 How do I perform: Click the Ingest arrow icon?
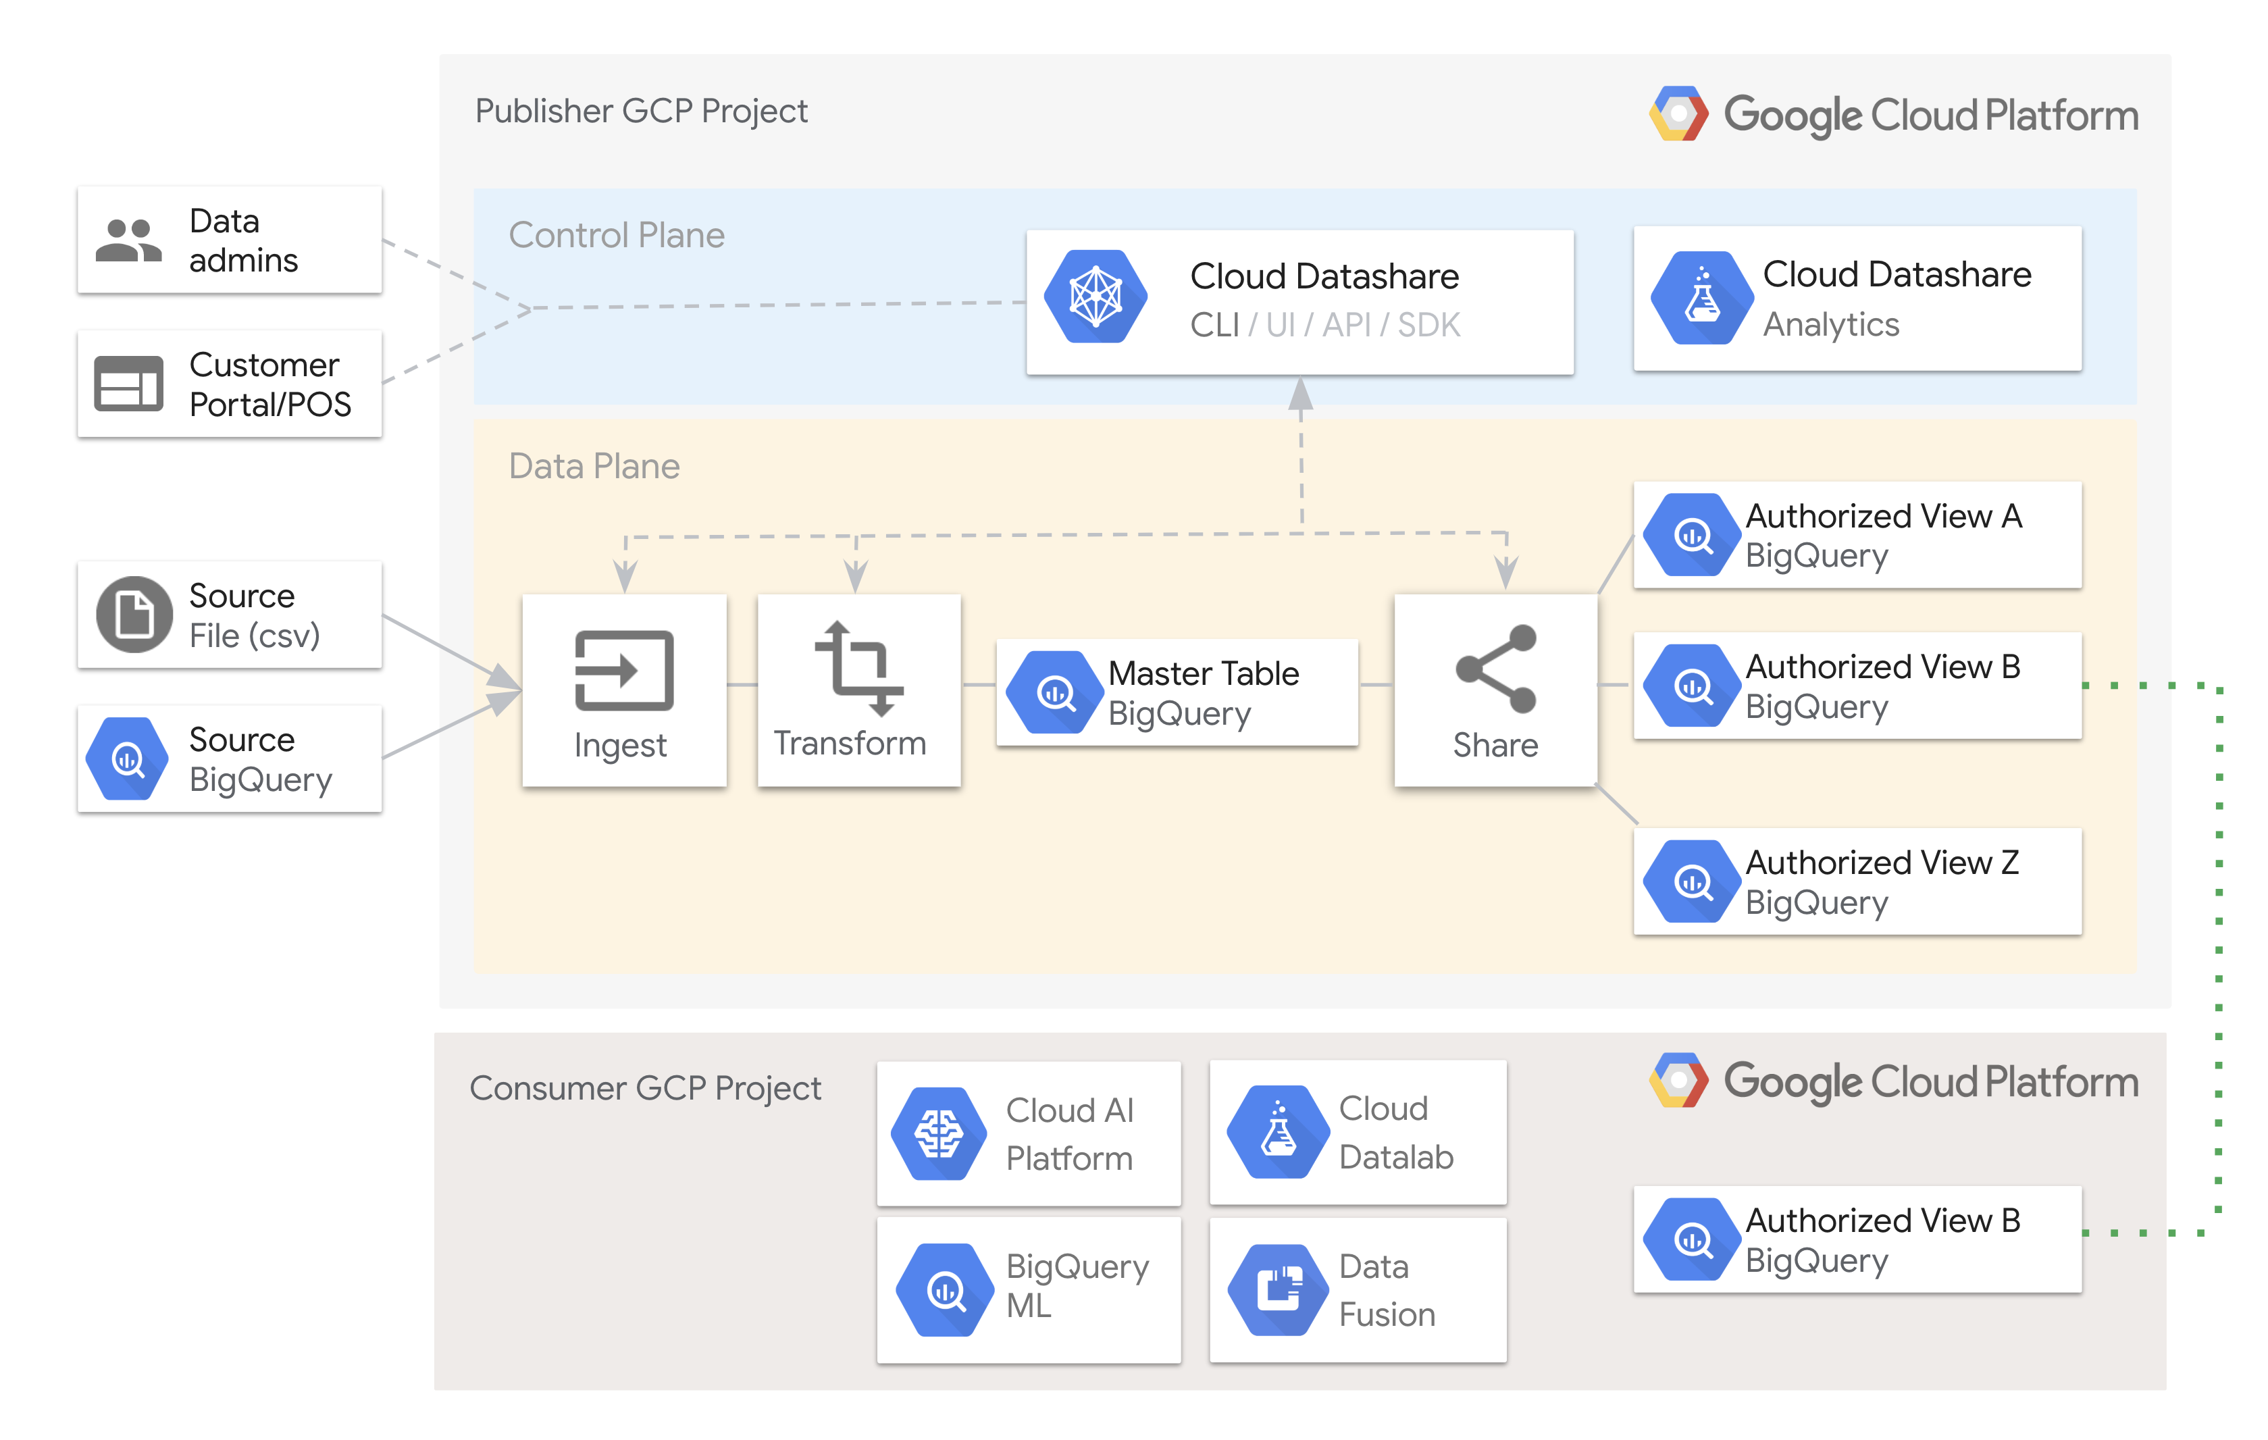(x=623, y=669)
